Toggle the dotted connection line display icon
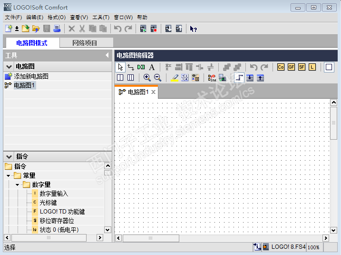The height and width of the screenshot is (255, 341). pos(239,78)
